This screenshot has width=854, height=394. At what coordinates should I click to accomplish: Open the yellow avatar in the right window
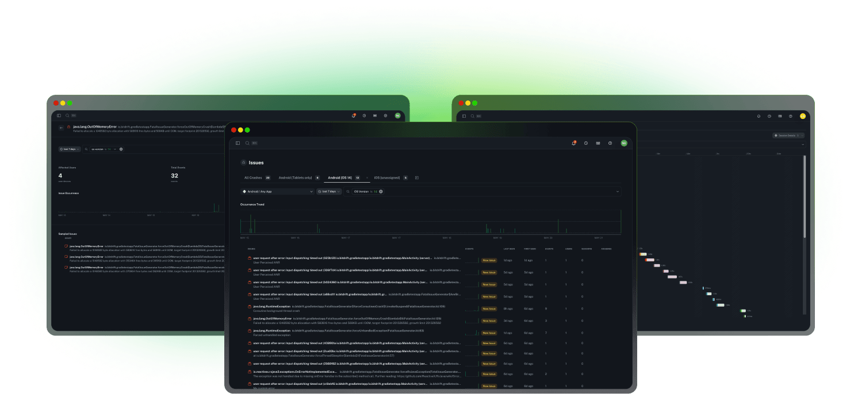(x=802, y=116)
